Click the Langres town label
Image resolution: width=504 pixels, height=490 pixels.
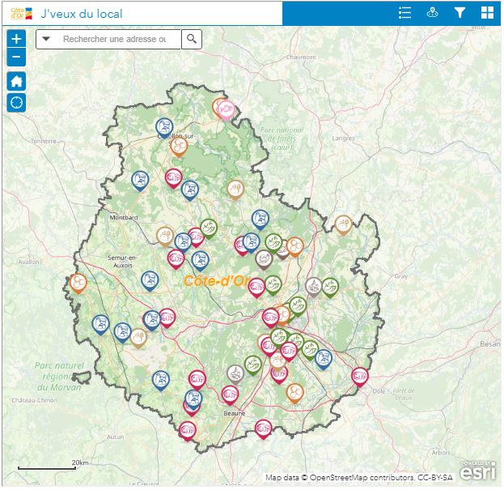pos(343,138)
